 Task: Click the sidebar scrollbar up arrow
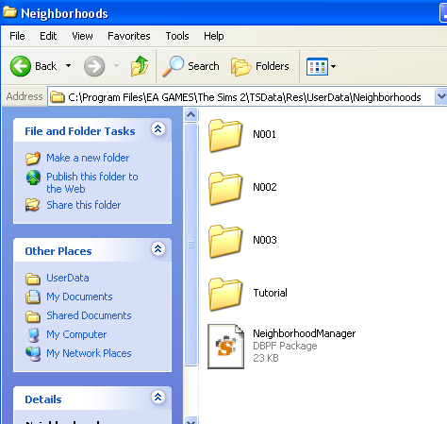point(190,115)
